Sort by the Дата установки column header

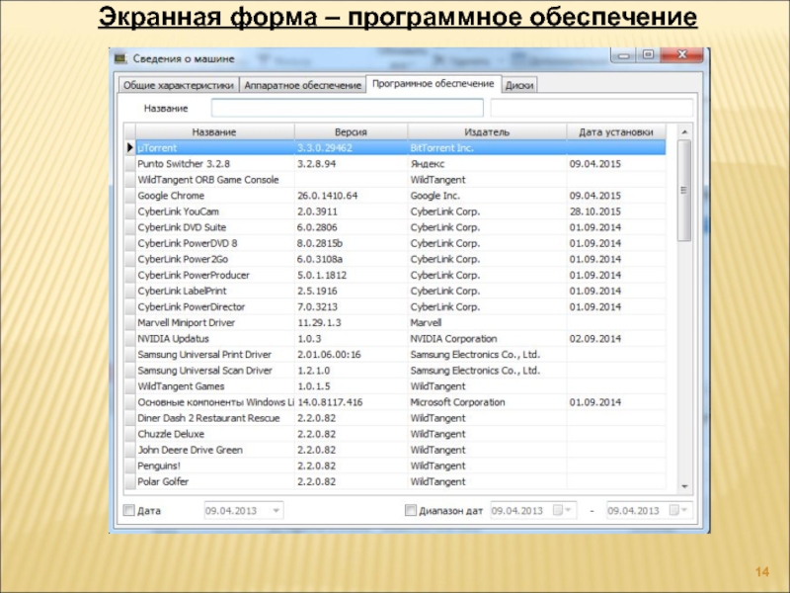pyautogui.click(x=615, y=131)
